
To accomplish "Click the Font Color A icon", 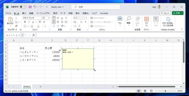I will click(38, 26).
